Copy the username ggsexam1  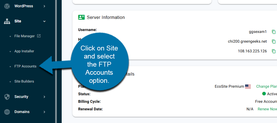coord(273,32)
